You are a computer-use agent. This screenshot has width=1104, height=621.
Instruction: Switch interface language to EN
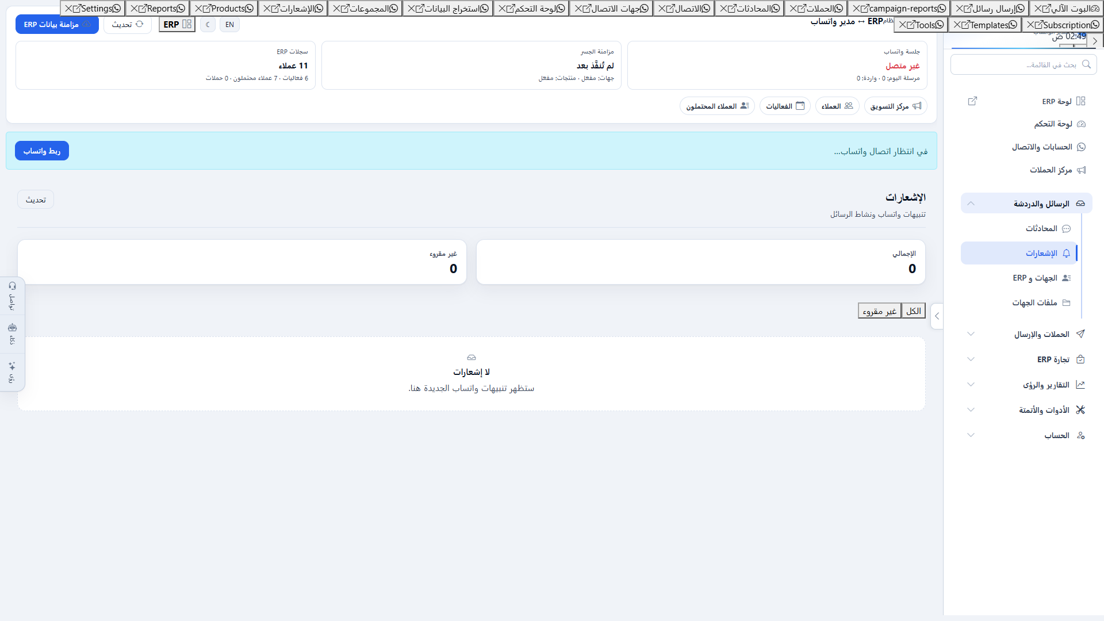point(229,25)
